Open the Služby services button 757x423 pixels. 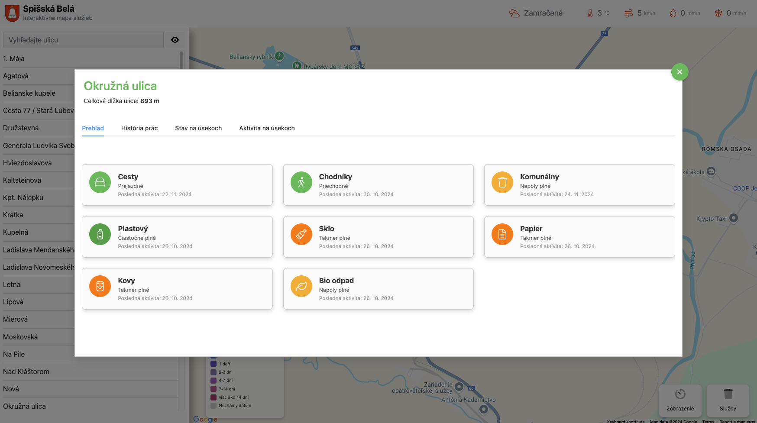(728, 400)
